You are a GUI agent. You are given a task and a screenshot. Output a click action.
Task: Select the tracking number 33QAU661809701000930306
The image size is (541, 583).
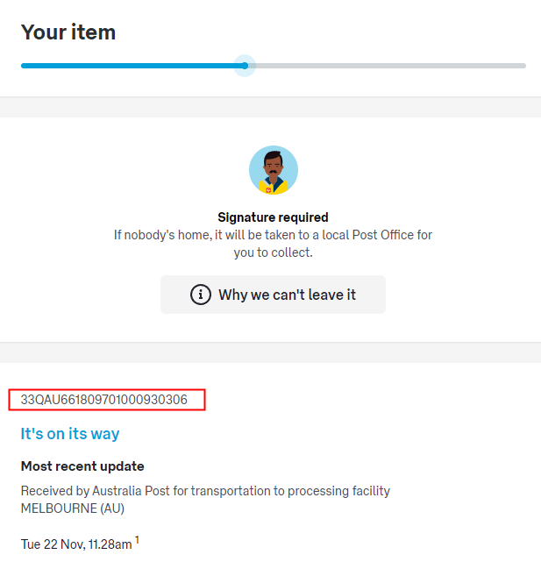click(104, 400)
